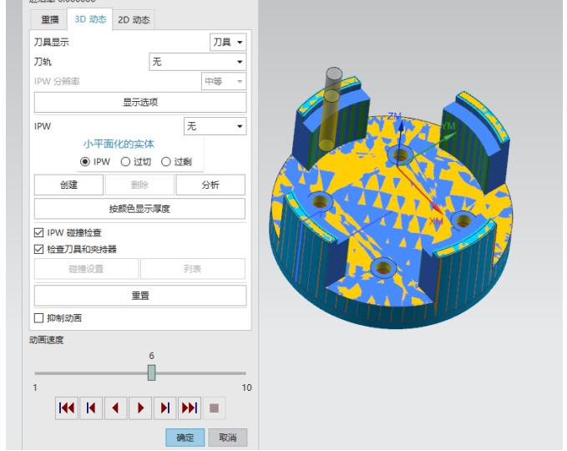Click the YM axis label in viewport
This screenshot has width=567, height=451.
(x=448, y=126)
